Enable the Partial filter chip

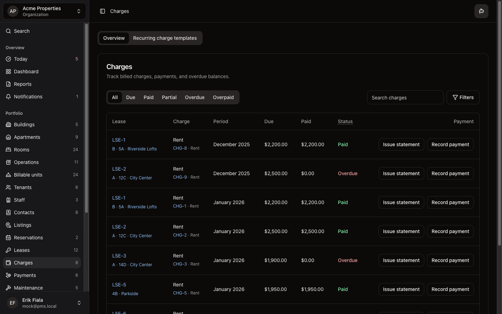coord(169,97)
